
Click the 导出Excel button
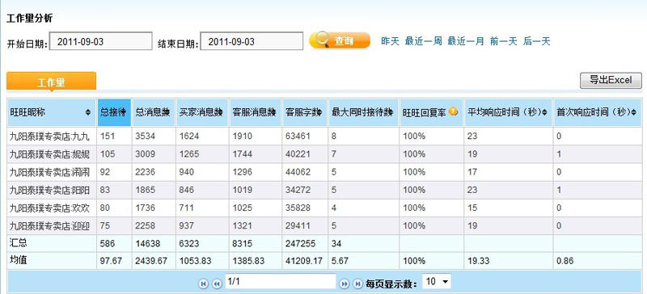(611, 81)
